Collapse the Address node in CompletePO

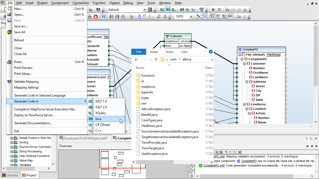point(247,82)
